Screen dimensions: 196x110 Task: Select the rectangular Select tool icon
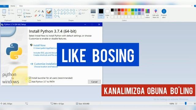(x=19, y=11)
